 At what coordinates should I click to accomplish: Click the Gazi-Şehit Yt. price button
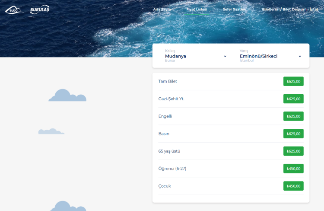coord(293,99)
